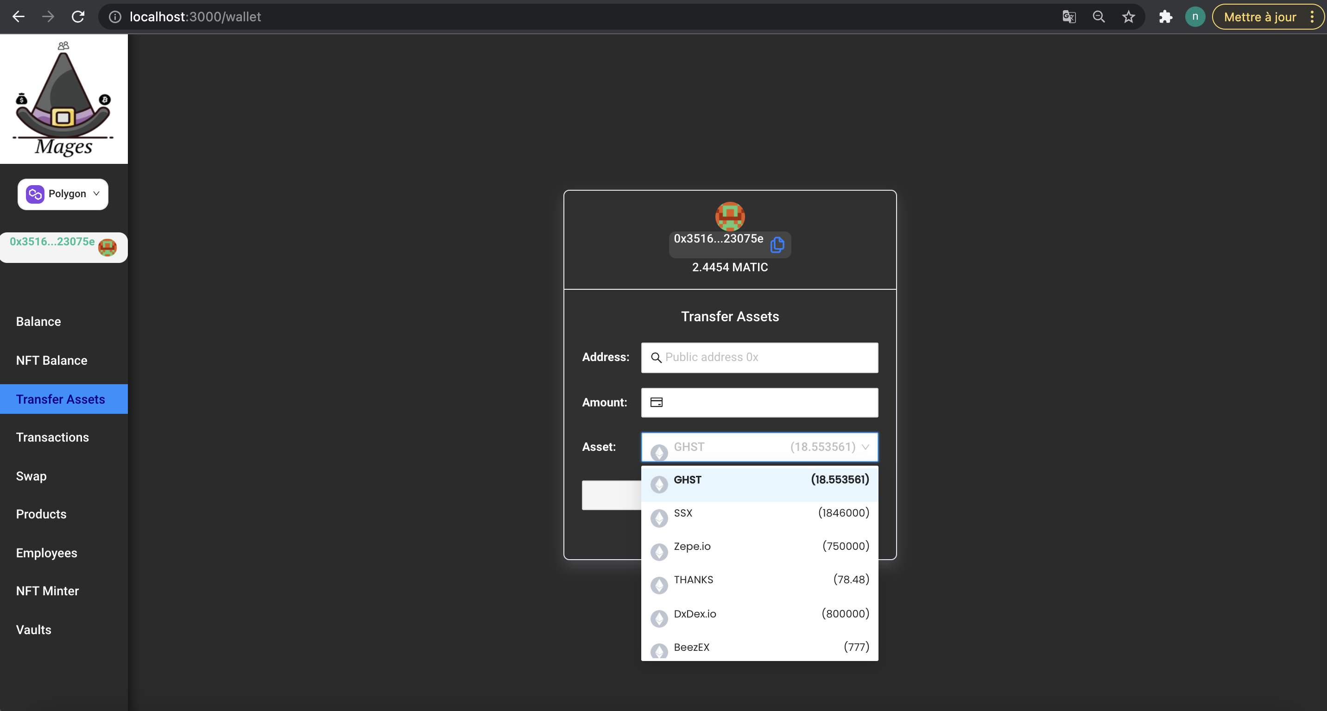Navigate to Vaults section

[x=33, y=630]
